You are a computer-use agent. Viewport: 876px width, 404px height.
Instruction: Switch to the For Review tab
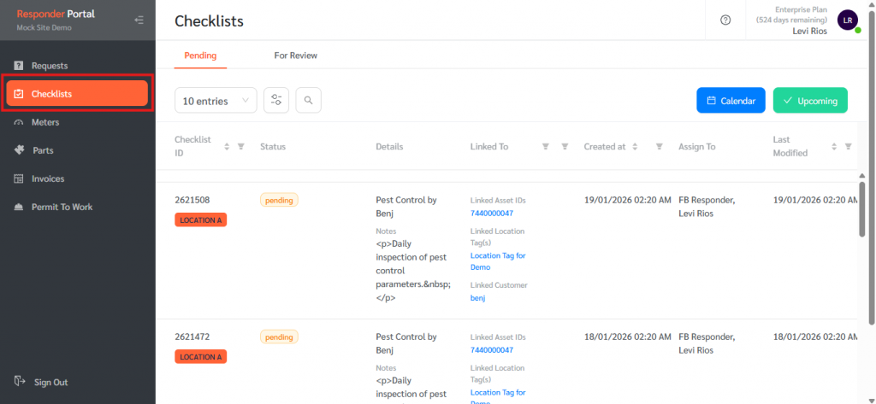click(295, 56)
